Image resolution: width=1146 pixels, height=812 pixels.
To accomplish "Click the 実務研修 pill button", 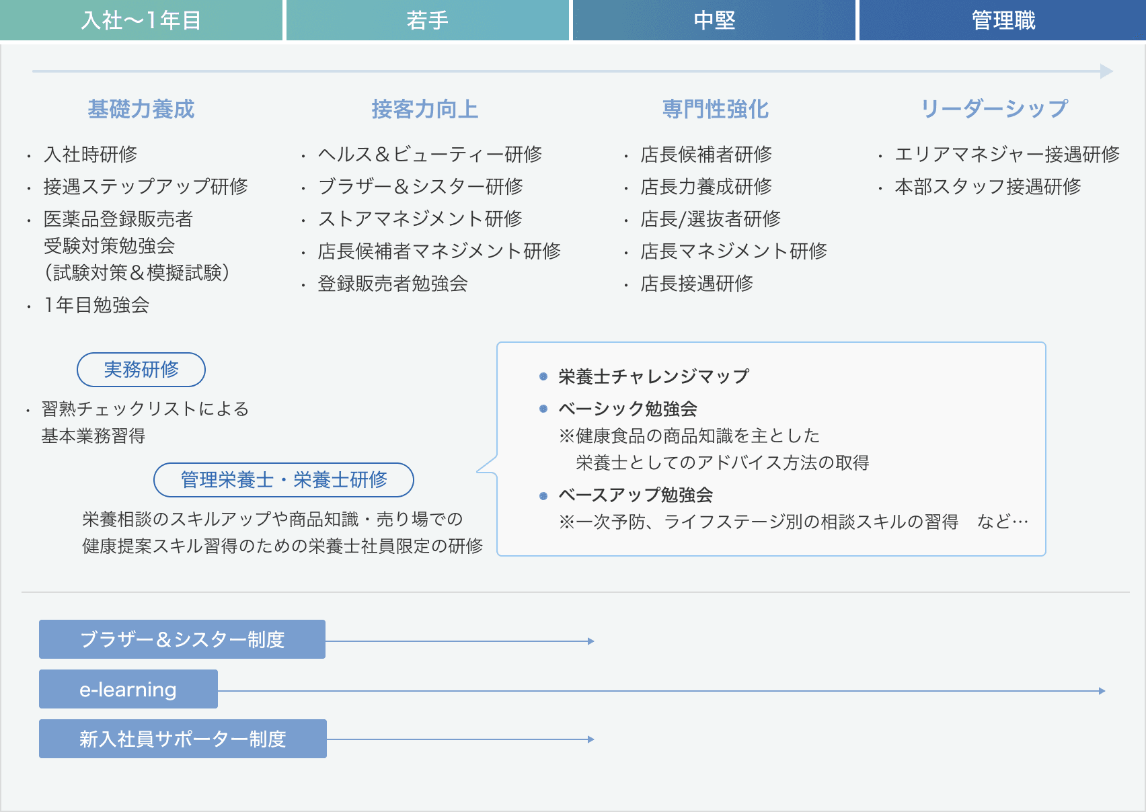I will click(x=141, y=370).
